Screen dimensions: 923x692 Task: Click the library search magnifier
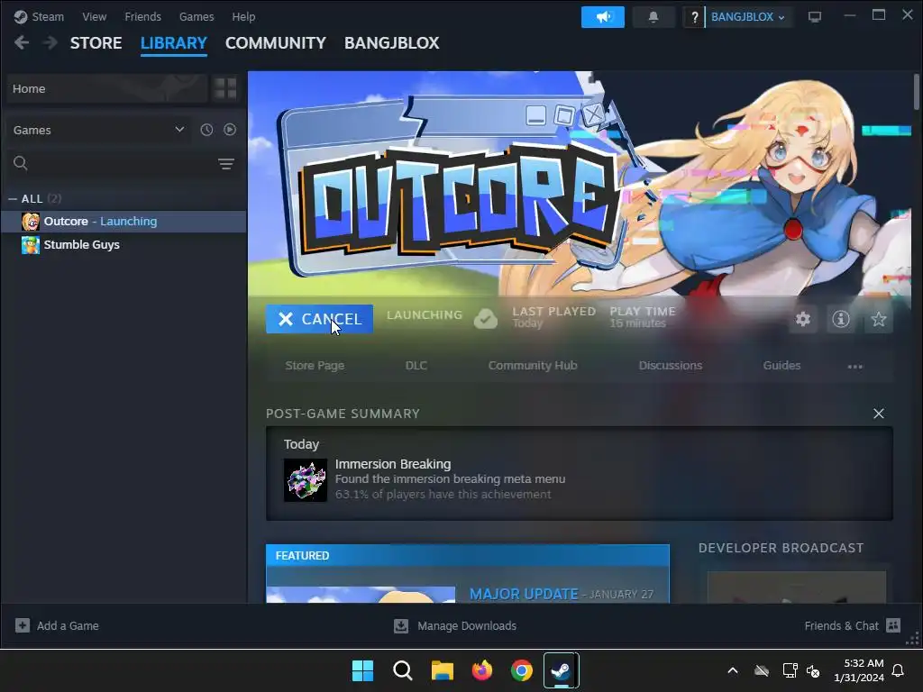click(x=21, y=163)
